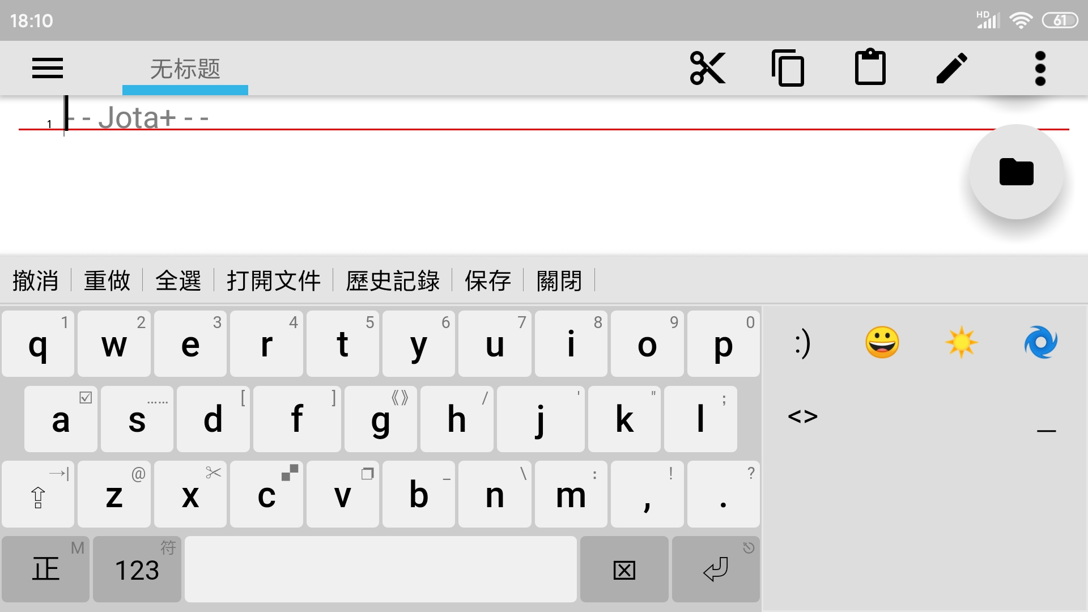Tap the u key
The width and height of the screenshot is (1088, 612).
click(x=495, y=344)
